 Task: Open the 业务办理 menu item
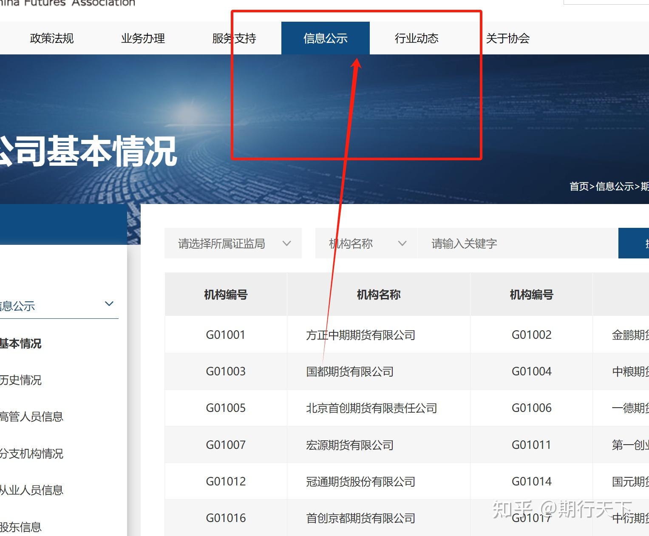click(143, 38)
